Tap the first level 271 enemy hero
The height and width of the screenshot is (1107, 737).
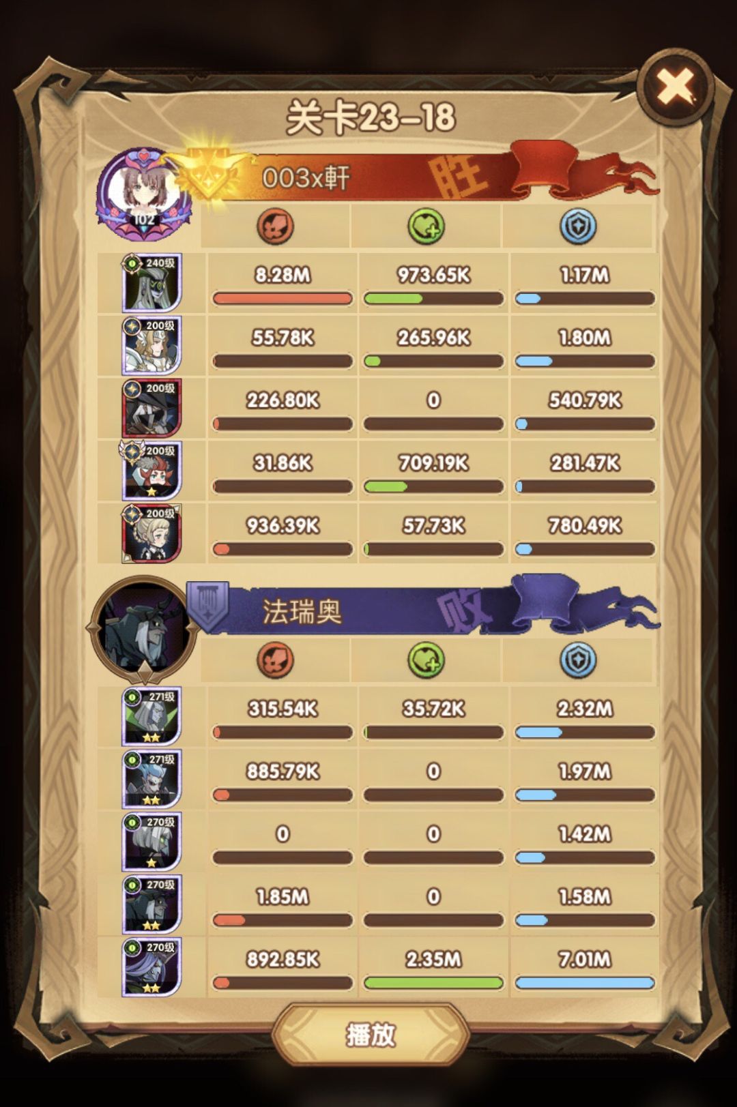pyautogui.click(x=151, y=717)
